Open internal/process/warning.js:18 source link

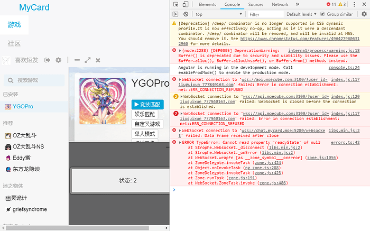click(x=323, y=51)
